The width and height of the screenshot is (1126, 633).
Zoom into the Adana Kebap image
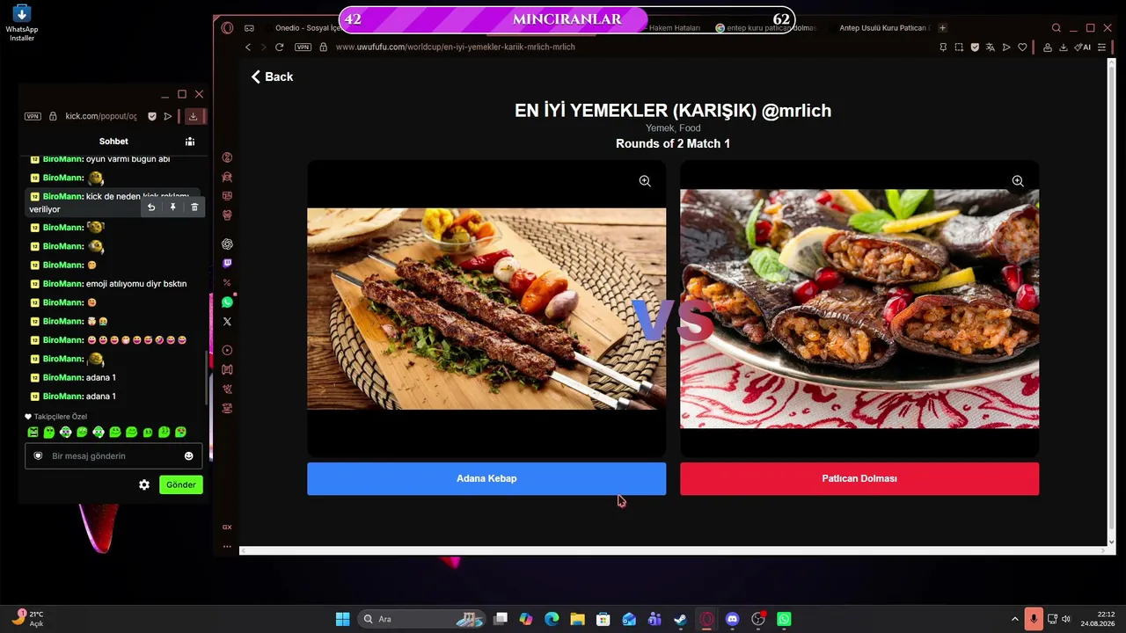point(645,181)
